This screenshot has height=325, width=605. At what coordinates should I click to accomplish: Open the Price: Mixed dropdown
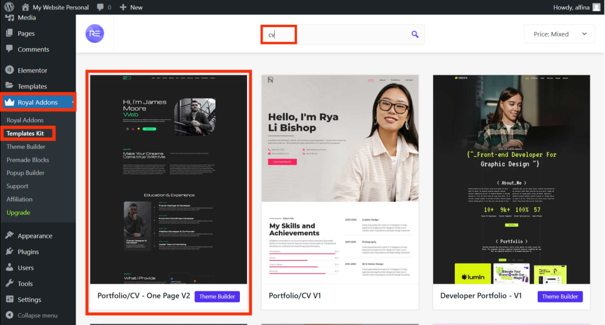click(x=559, y=34)
